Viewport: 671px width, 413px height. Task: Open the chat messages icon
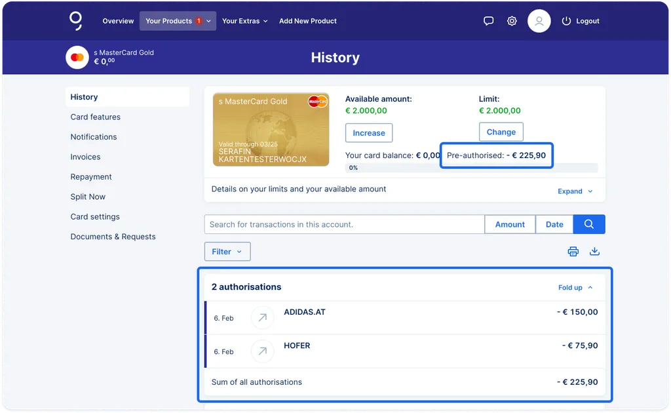[x=488, y=21]
